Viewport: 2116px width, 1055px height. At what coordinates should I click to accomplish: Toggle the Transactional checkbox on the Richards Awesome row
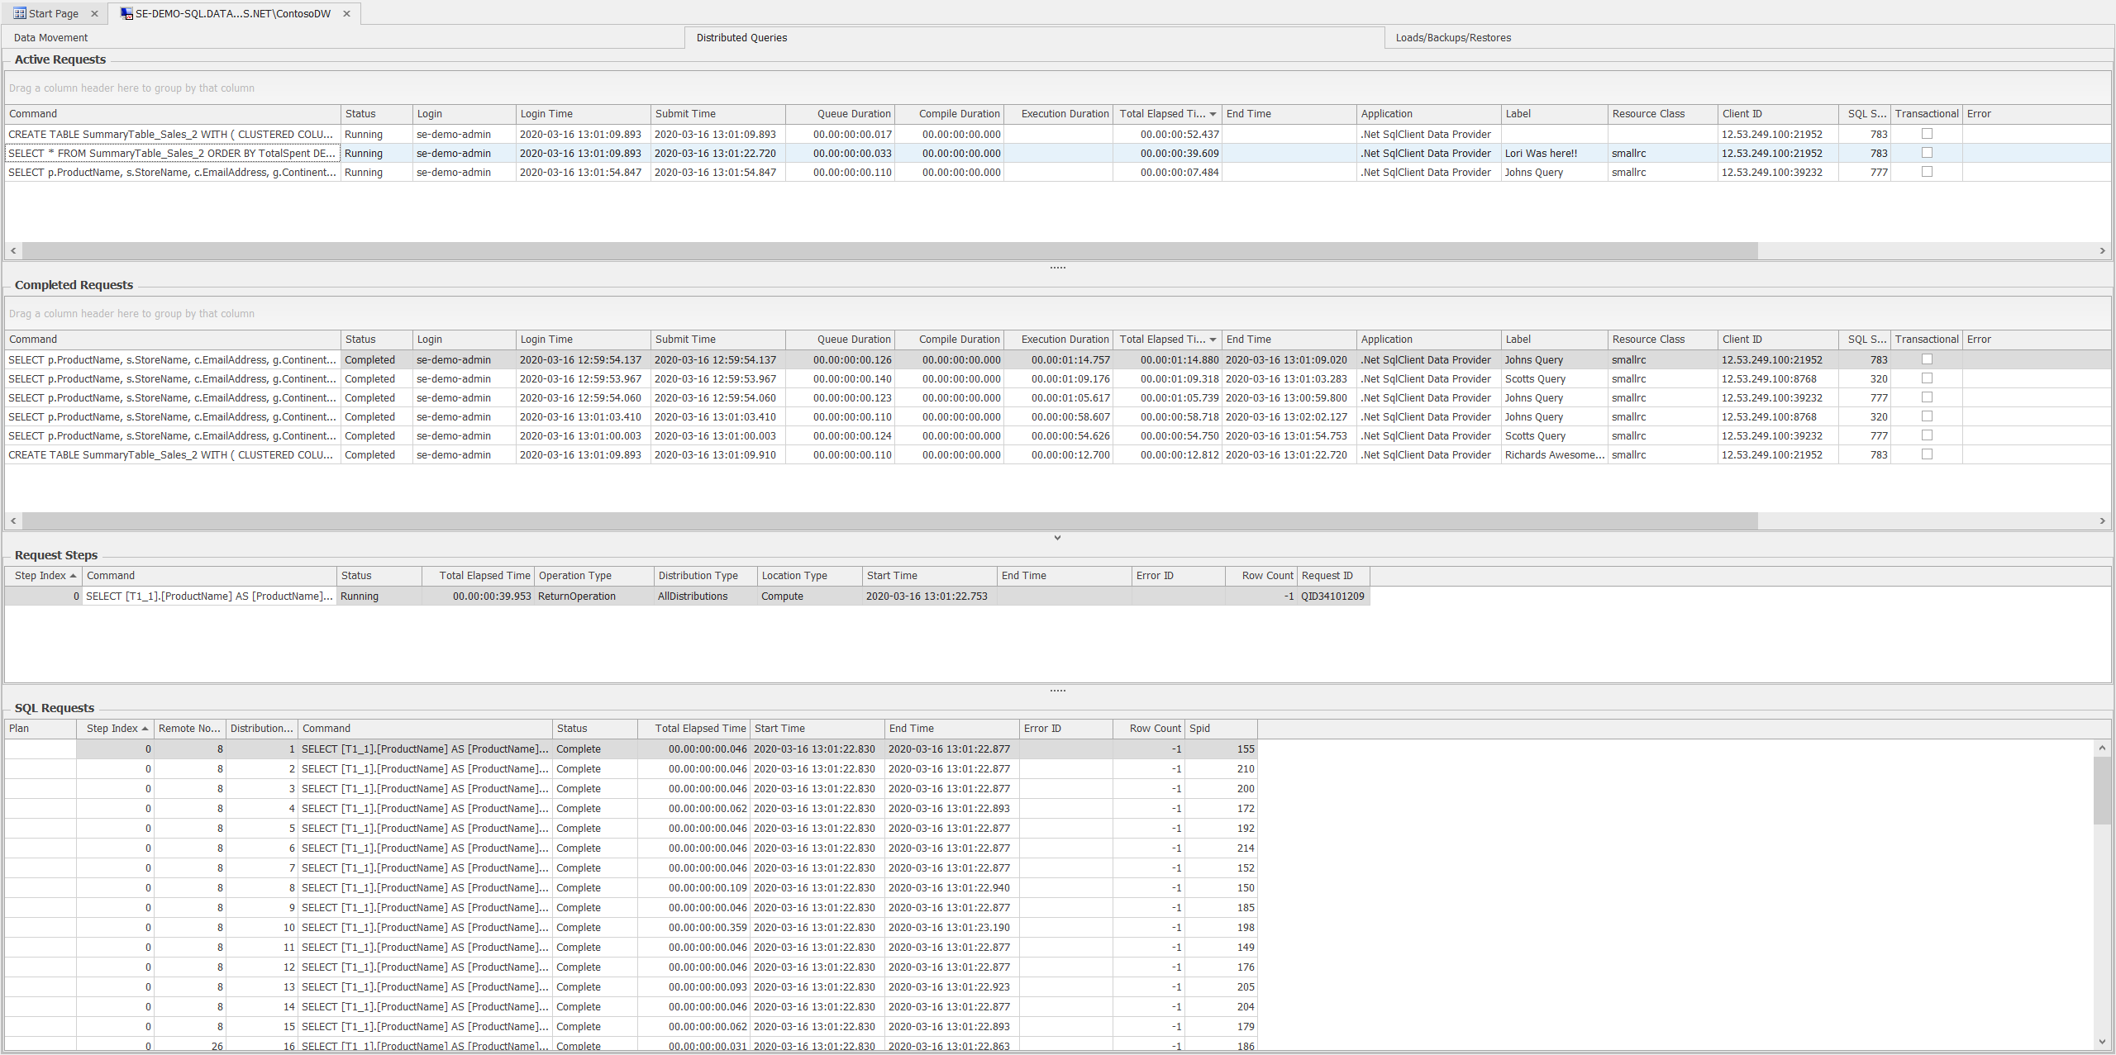[1927, 454]
